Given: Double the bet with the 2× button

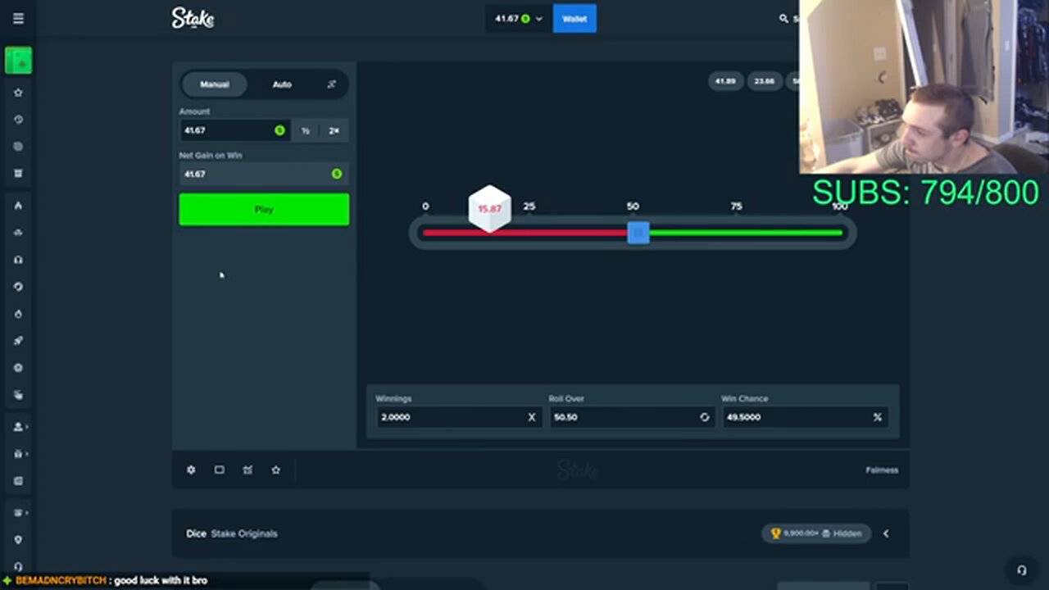Looking at the screenshot, I should pos(334,130).
